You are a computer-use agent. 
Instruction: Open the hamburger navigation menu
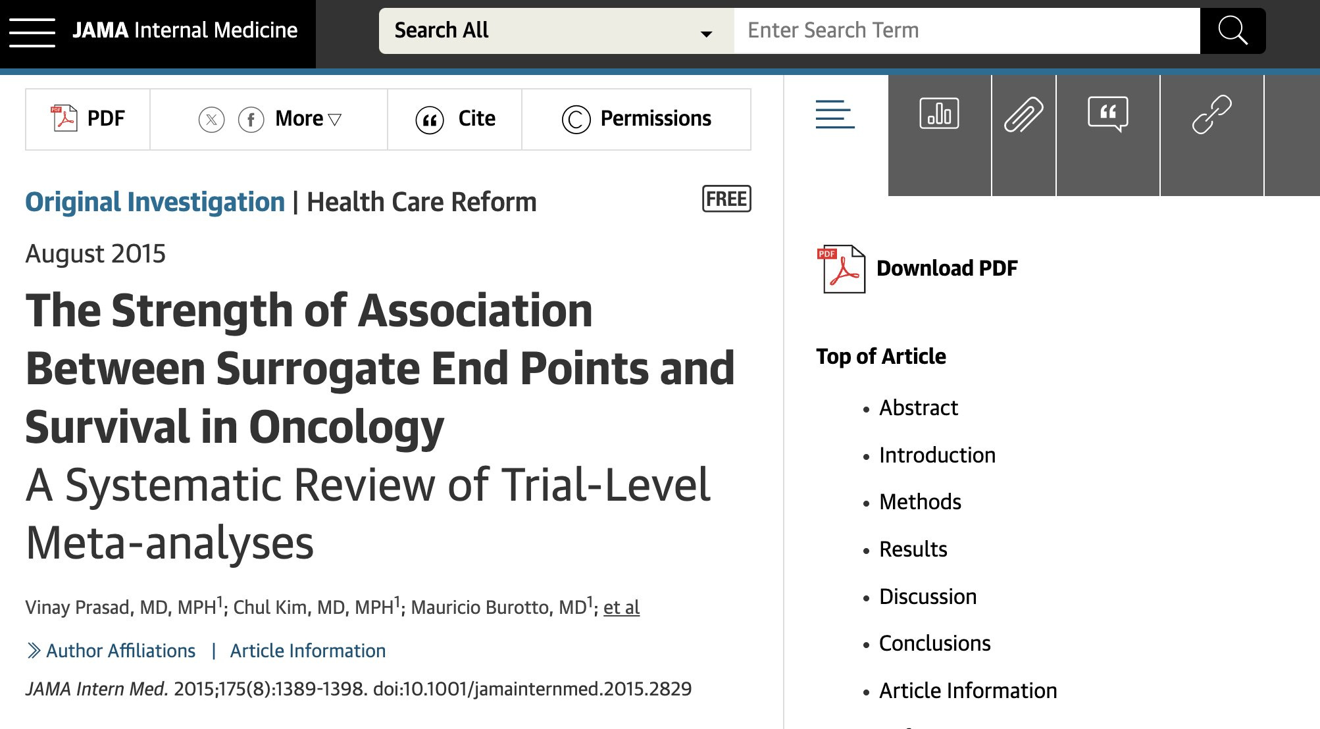[x=32, y=32]
